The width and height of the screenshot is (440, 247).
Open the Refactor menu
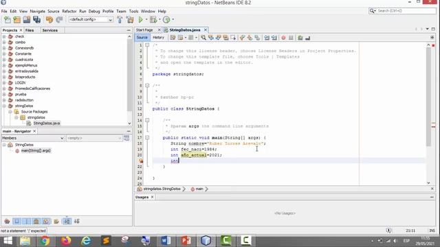69,11
